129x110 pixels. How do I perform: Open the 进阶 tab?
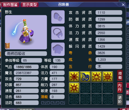point(120,100)
